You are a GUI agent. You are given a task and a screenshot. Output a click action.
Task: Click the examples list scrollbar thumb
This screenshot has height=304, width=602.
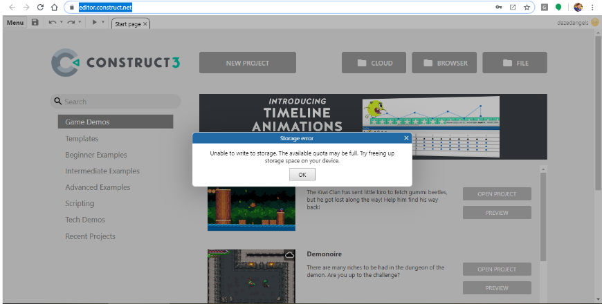click(x=543, y=216)
